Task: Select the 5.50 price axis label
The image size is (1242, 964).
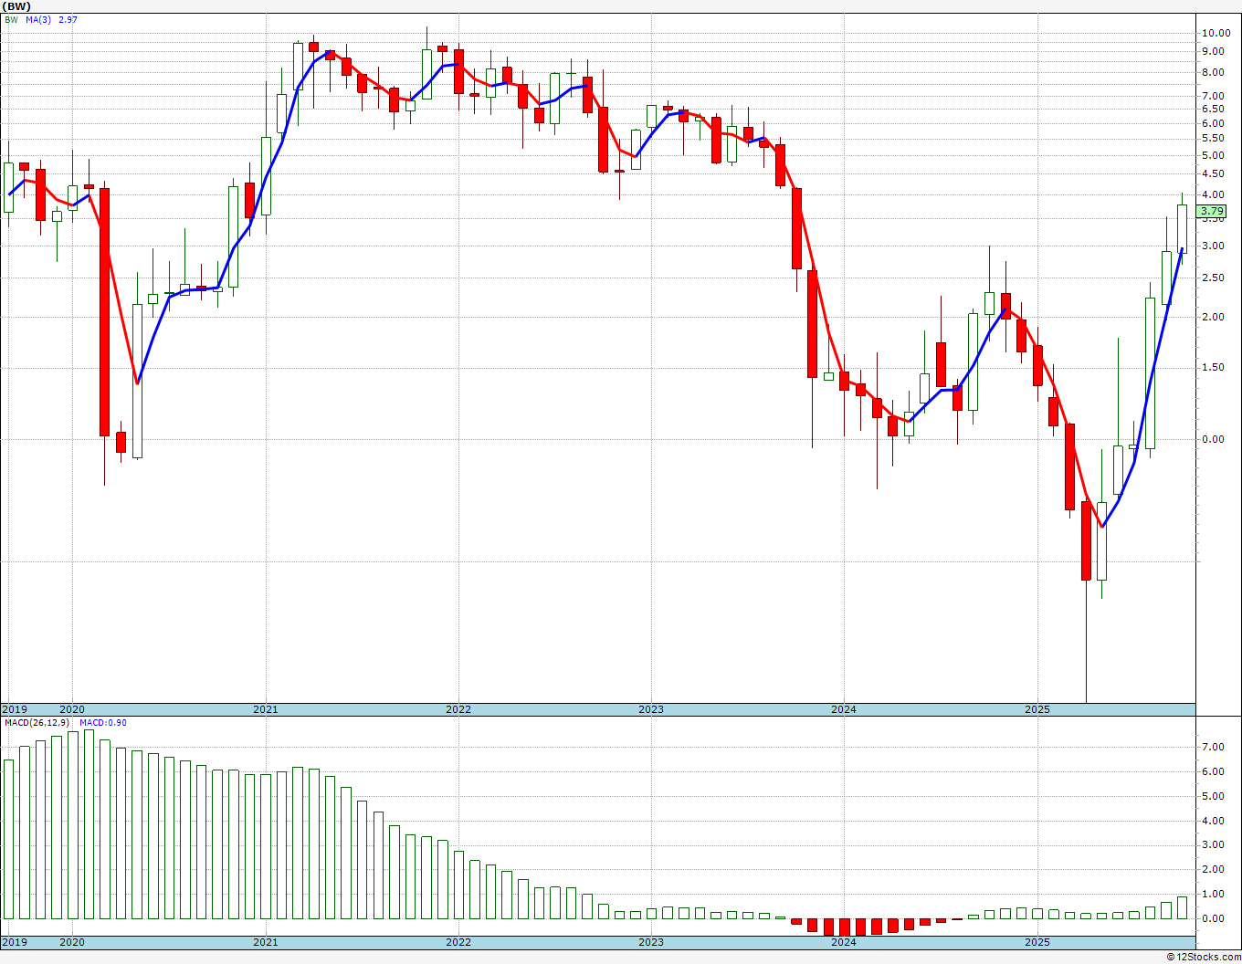Action: (1213, 138)
